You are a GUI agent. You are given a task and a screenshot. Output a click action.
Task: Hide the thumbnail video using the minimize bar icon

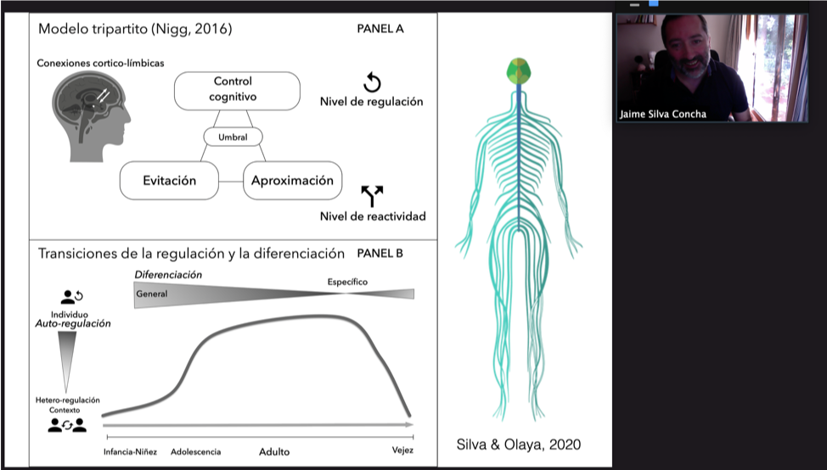pyautogui.click(x=634, y=5)
